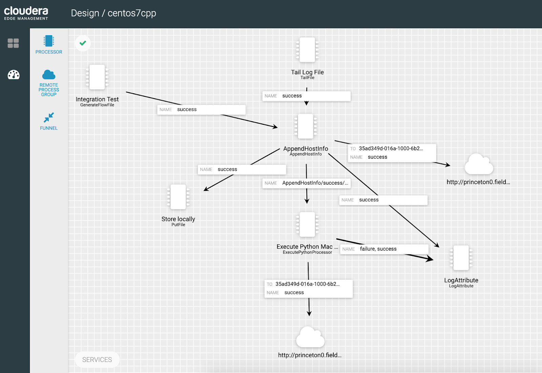
Task: Select the Execute Python Mac processor
Action: 307,224
